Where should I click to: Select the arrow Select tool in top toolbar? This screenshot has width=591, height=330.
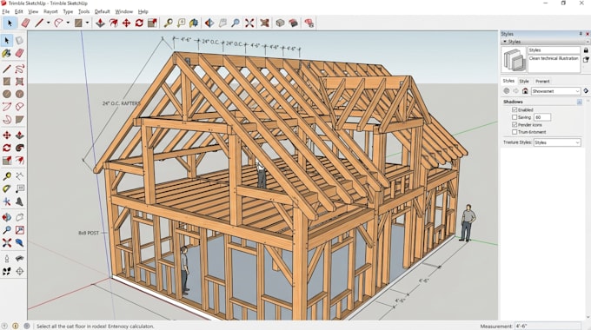10,23
